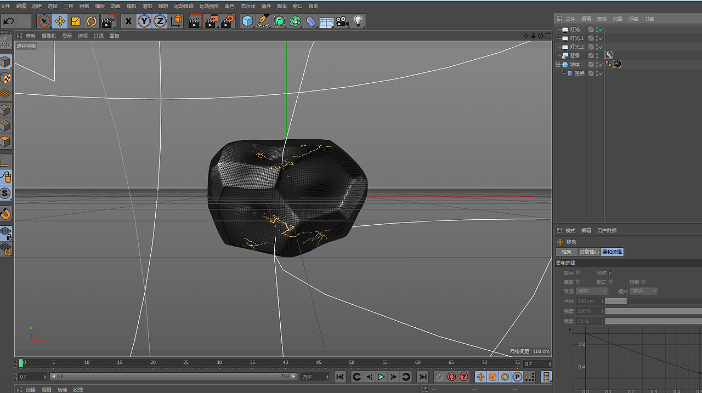Image resolution: width=702 pixels, height=393 pixels.
Task: Open the 创建 menu
Action: pos(37,6)
